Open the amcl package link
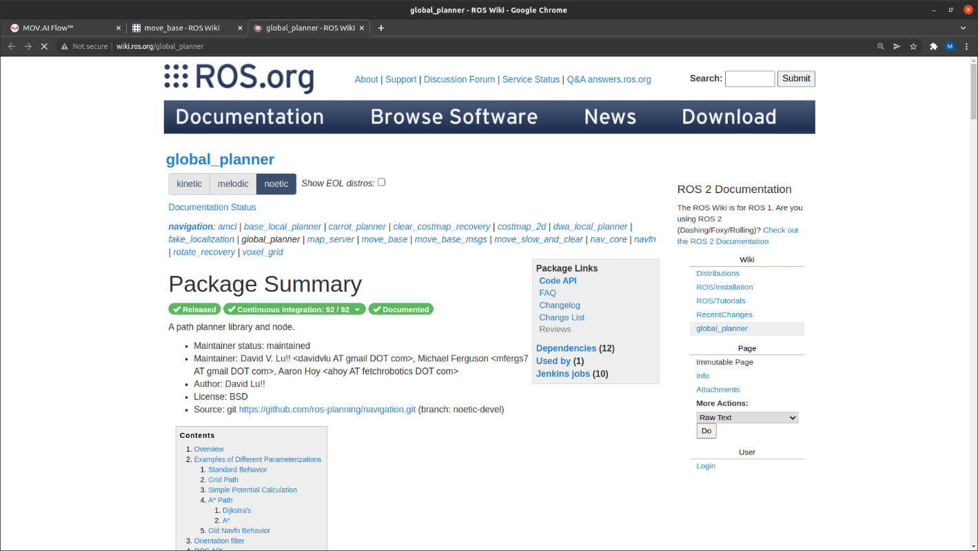The height and width of the screenshot is (551, 978). tap(227, 226)
